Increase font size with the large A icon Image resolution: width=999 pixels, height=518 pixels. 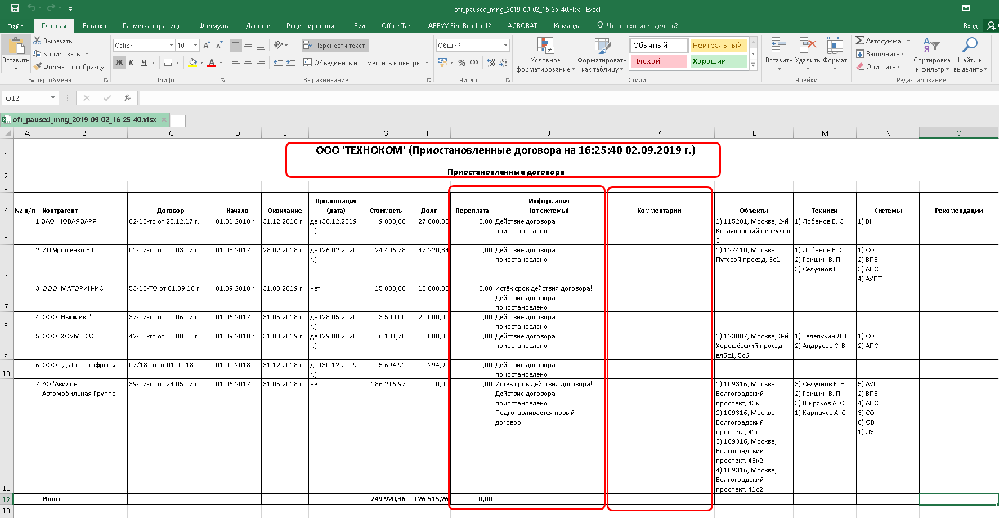tap(207, 45)
